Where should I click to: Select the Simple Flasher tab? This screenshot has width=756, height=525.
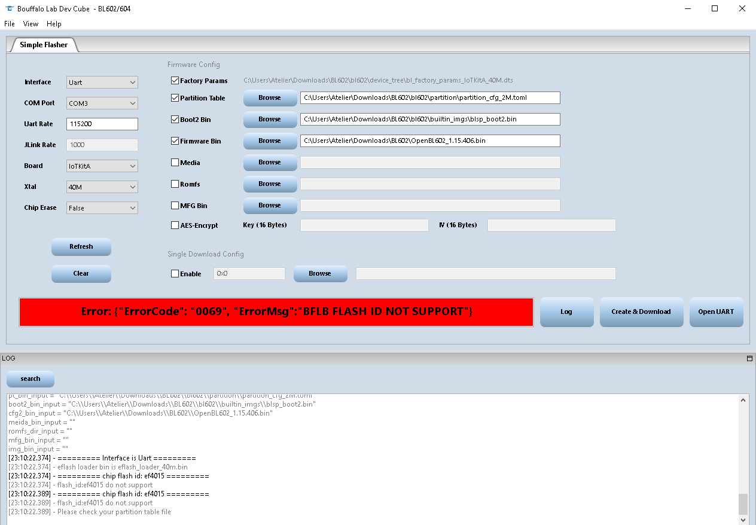point(44,45)
